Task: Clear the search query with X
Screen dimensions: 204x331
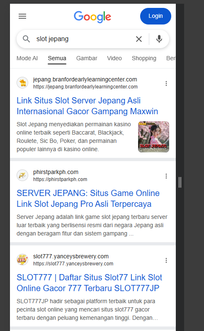Action: coord(139,39)
